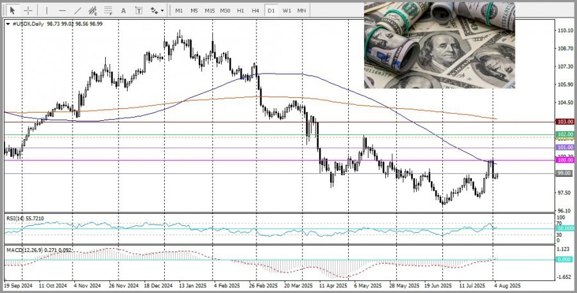Click the 4 Nov 2024 date label
Image resolution: width=577 pixels, height=293 pixels.
(87, 285)
